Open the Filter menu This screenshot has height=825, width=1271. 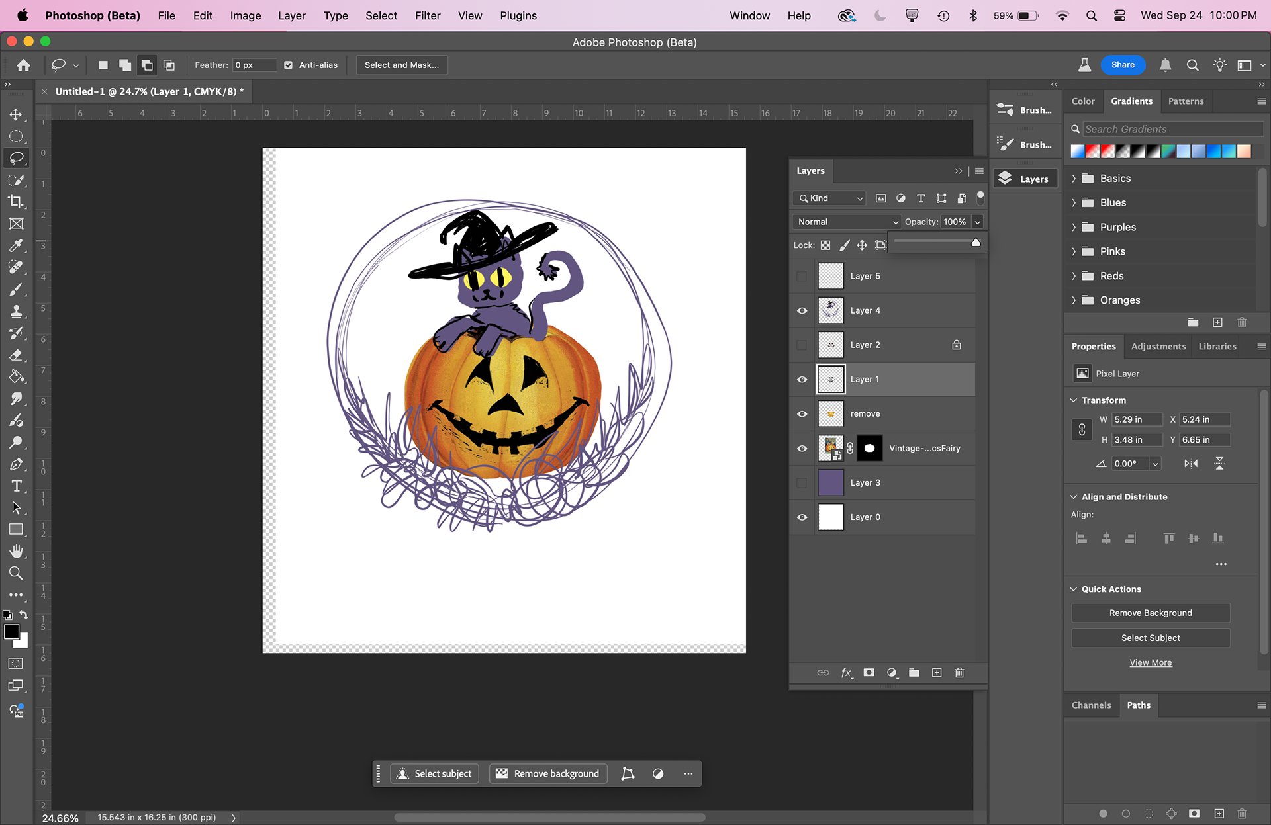428,15
